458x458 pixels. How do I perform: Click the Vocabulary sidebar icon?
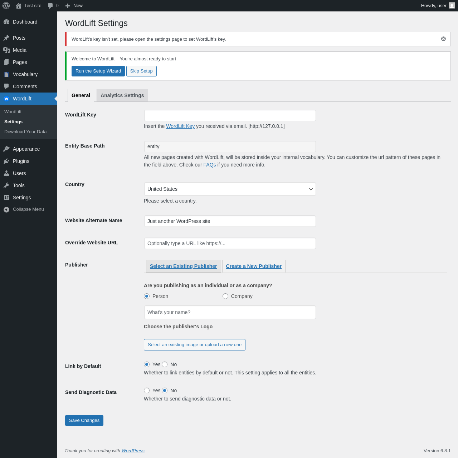(6, 74)
